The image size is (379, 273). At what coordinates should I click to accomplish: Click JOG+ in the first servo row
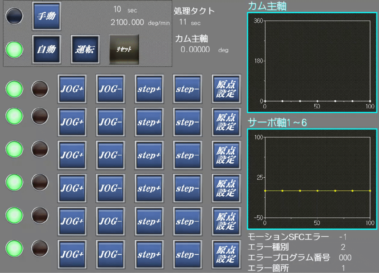pyautogui.click(x=72, y=89)
